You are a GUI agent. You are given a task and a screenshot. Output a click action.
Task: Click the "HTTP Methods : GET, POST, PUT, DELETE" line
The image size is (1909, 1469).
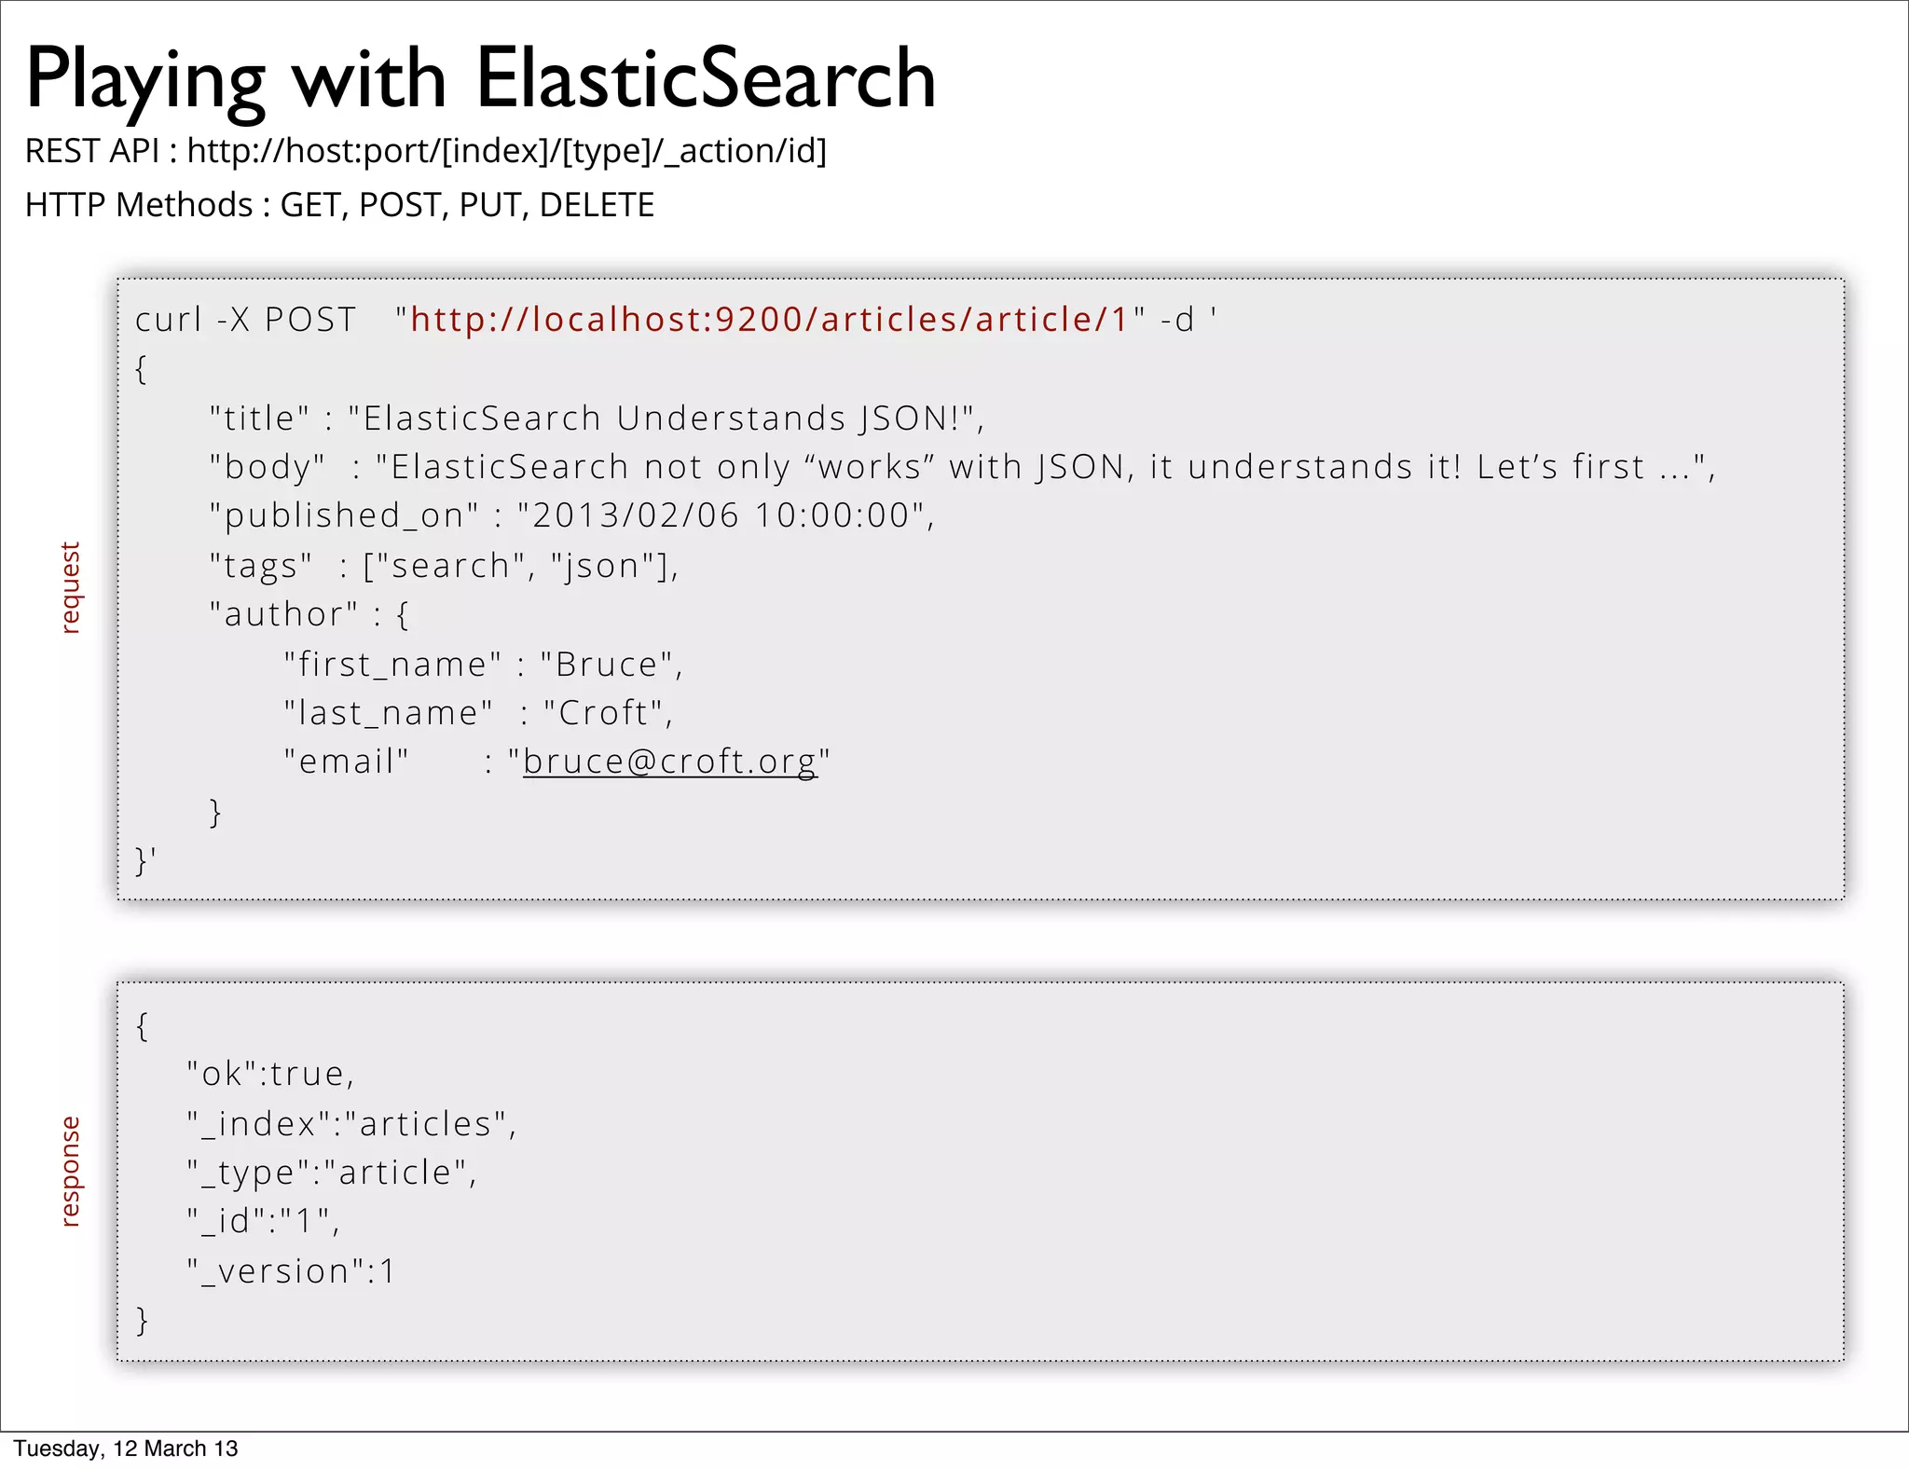pyautogui.click(x=339, y=205)
